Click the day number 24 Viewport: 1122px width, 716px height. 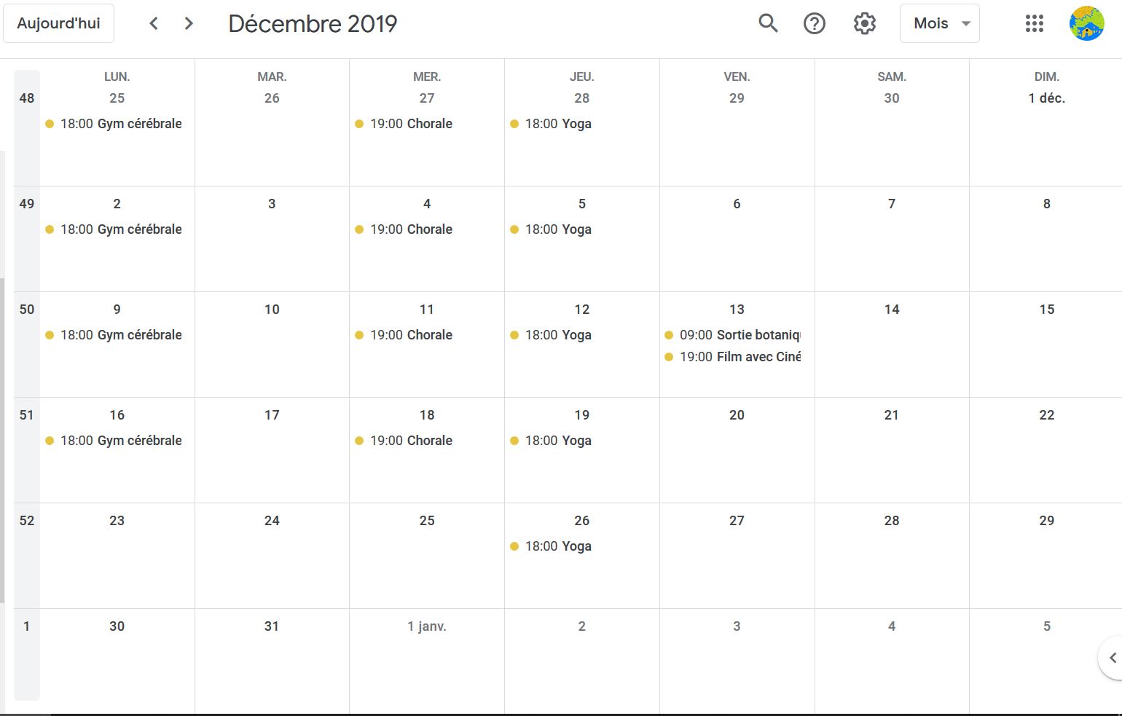coord(272,521)
